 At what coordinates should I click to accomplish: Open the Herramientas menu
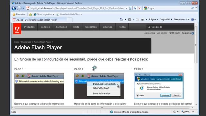(182, 19)
